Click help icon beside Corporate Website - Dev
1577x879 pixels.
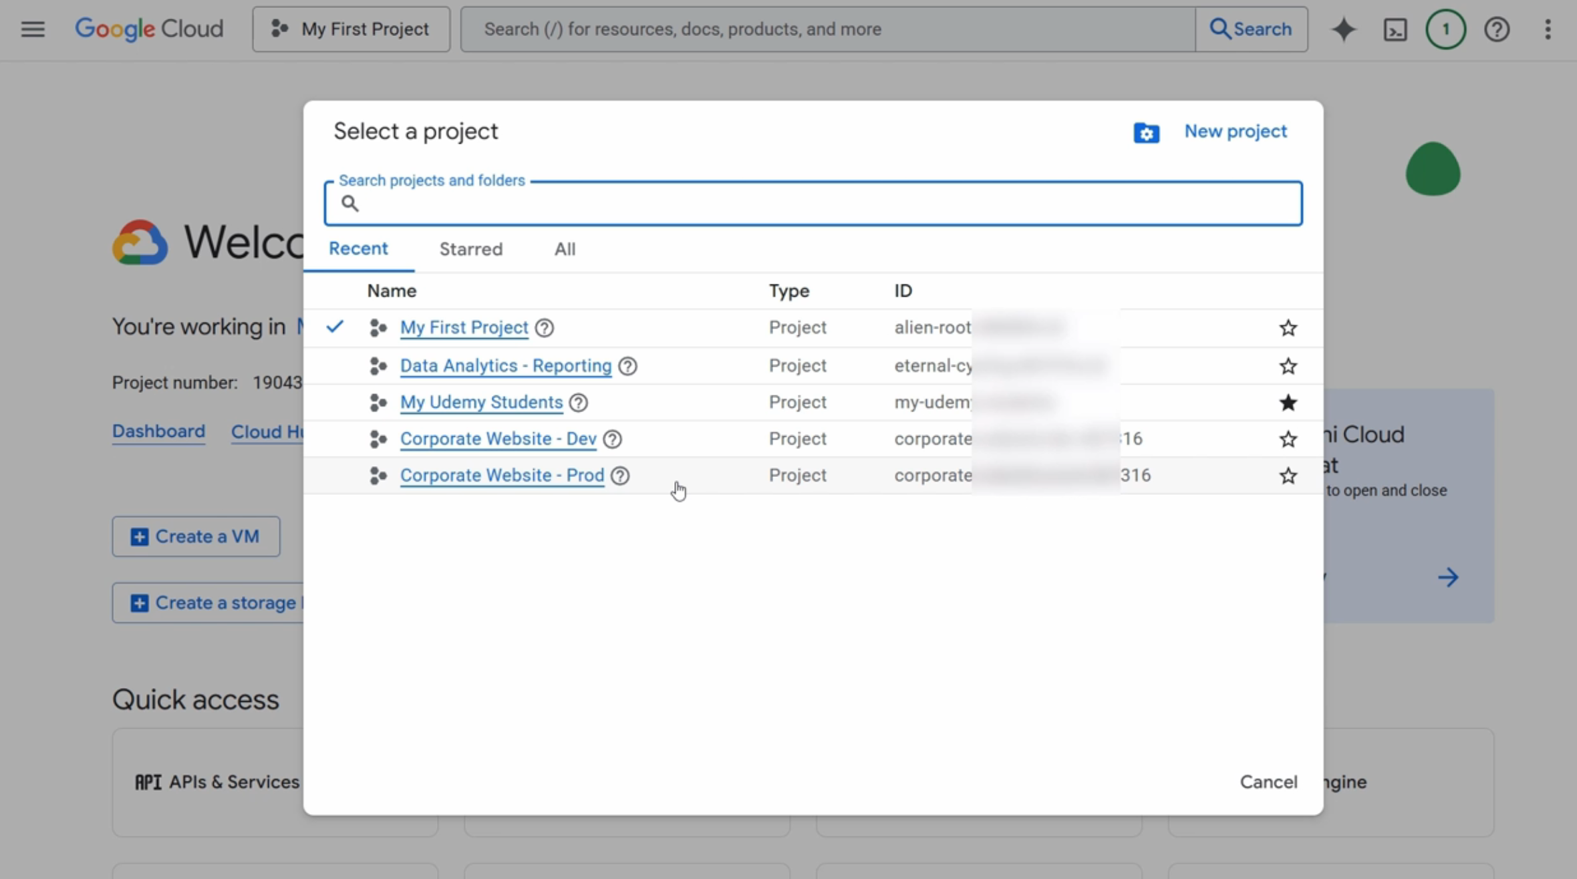click(x=612, y=439)
